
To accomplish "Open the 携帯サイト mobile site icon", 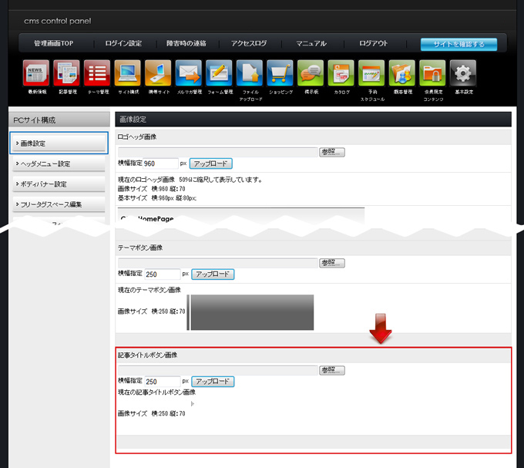I will point(159,73).
